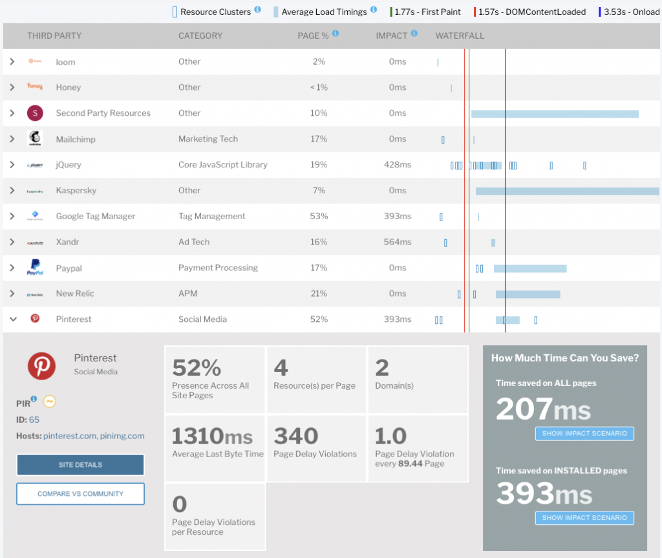Expand the Kaspersky row

click(x=12, y=191)
